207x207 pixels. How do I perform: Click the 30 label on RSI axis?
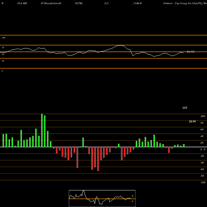click(3, 61)
